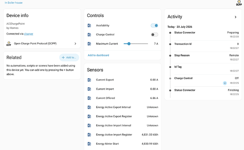Click the Charge Control charger icon
Screen dimensions: 244x150
(x=89, y=35)
